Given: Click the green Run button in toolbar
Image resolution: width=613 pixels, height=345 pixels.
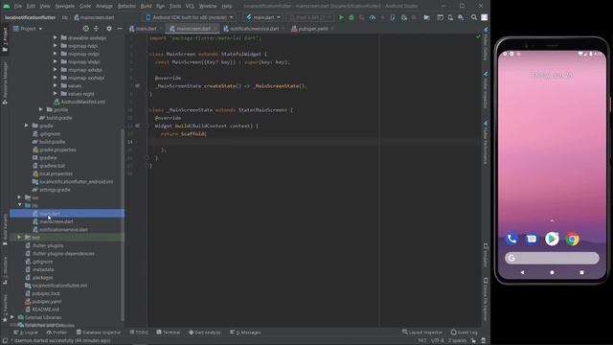Looking at the screenshot, I should coord(341,17).
